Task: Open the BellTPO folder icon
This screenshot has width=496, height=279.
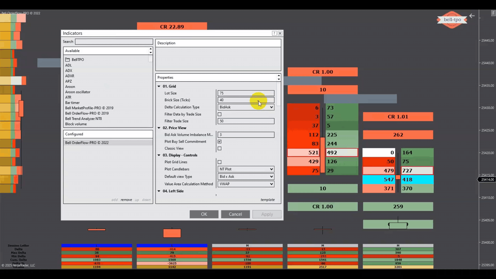Action: pyautogui.click(x=67, y=59)
